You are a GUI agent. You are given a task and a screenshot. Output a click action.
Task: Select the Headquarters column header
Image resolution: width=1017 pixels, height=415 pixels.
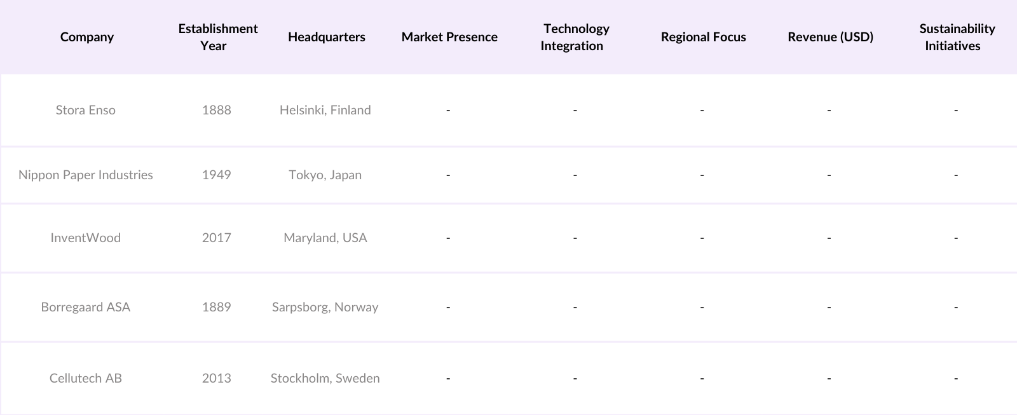point(326,37)
